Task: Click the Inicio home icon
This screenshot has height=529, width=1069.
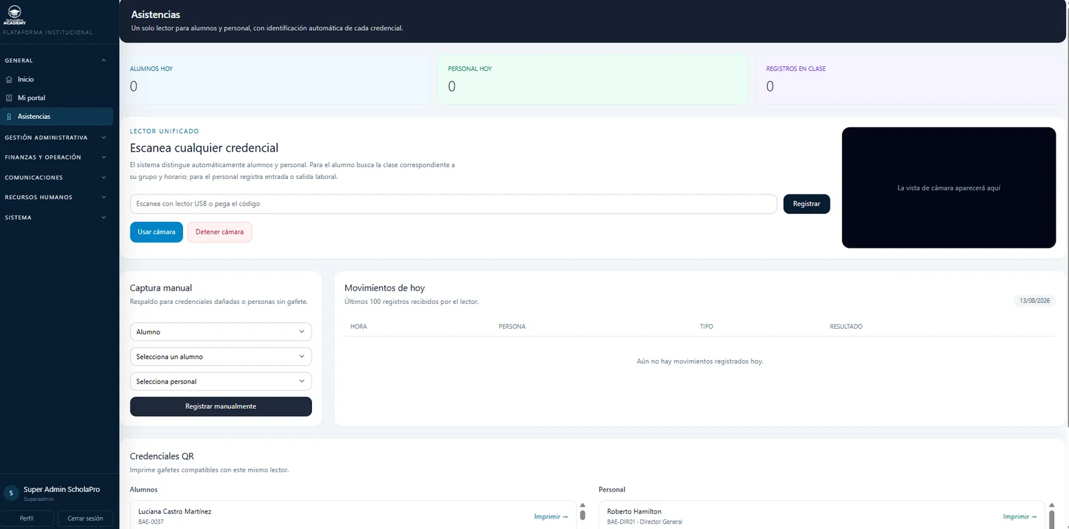Action: pos(9,79)
